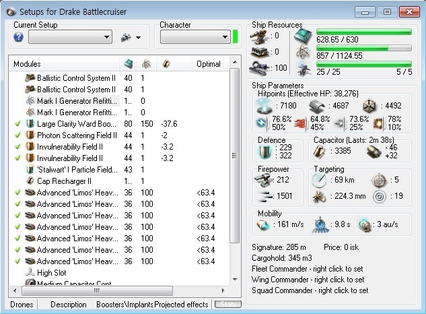Click the turret firepower icon showing 212
426x314 pixels.
(264, 180)
